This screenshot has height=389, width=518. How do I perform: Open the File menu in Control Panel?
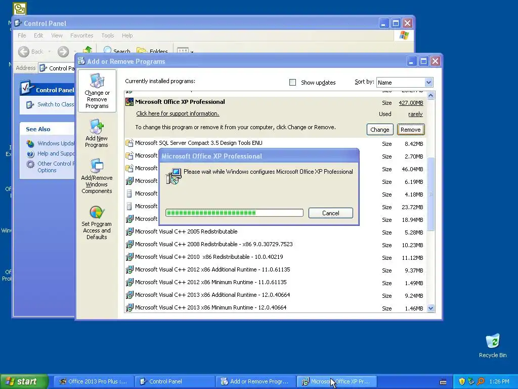22,35
